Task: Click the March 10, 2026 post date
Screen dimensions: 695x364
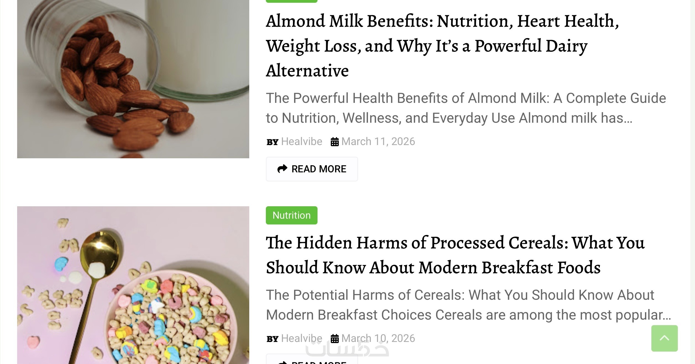Action: click(x=378, y=338)
